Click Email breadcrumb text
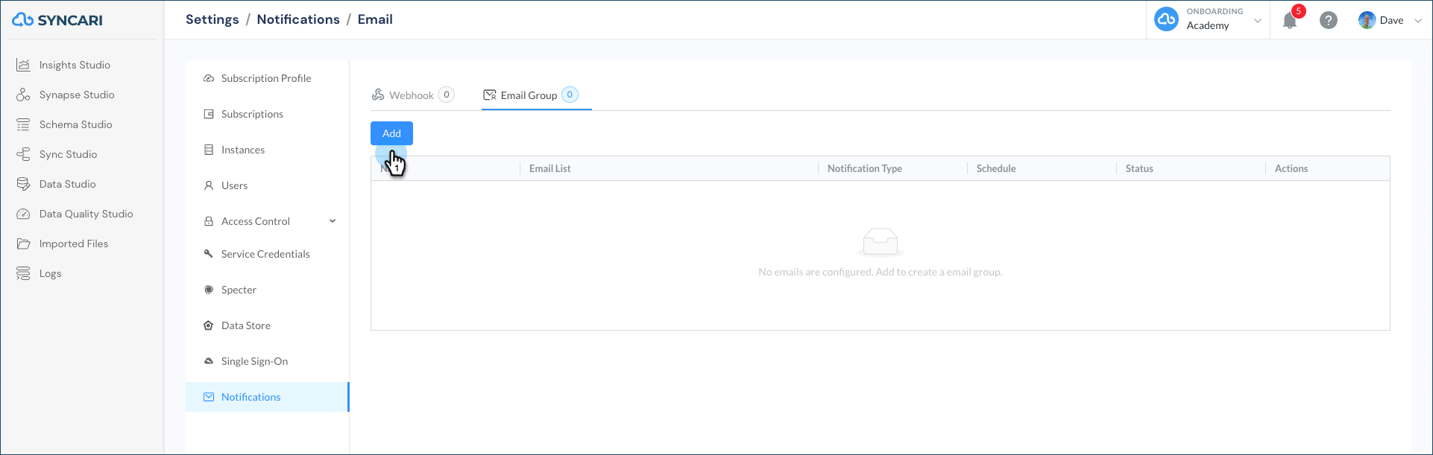This screenshot has height=455, width=1433. (375, 19)
